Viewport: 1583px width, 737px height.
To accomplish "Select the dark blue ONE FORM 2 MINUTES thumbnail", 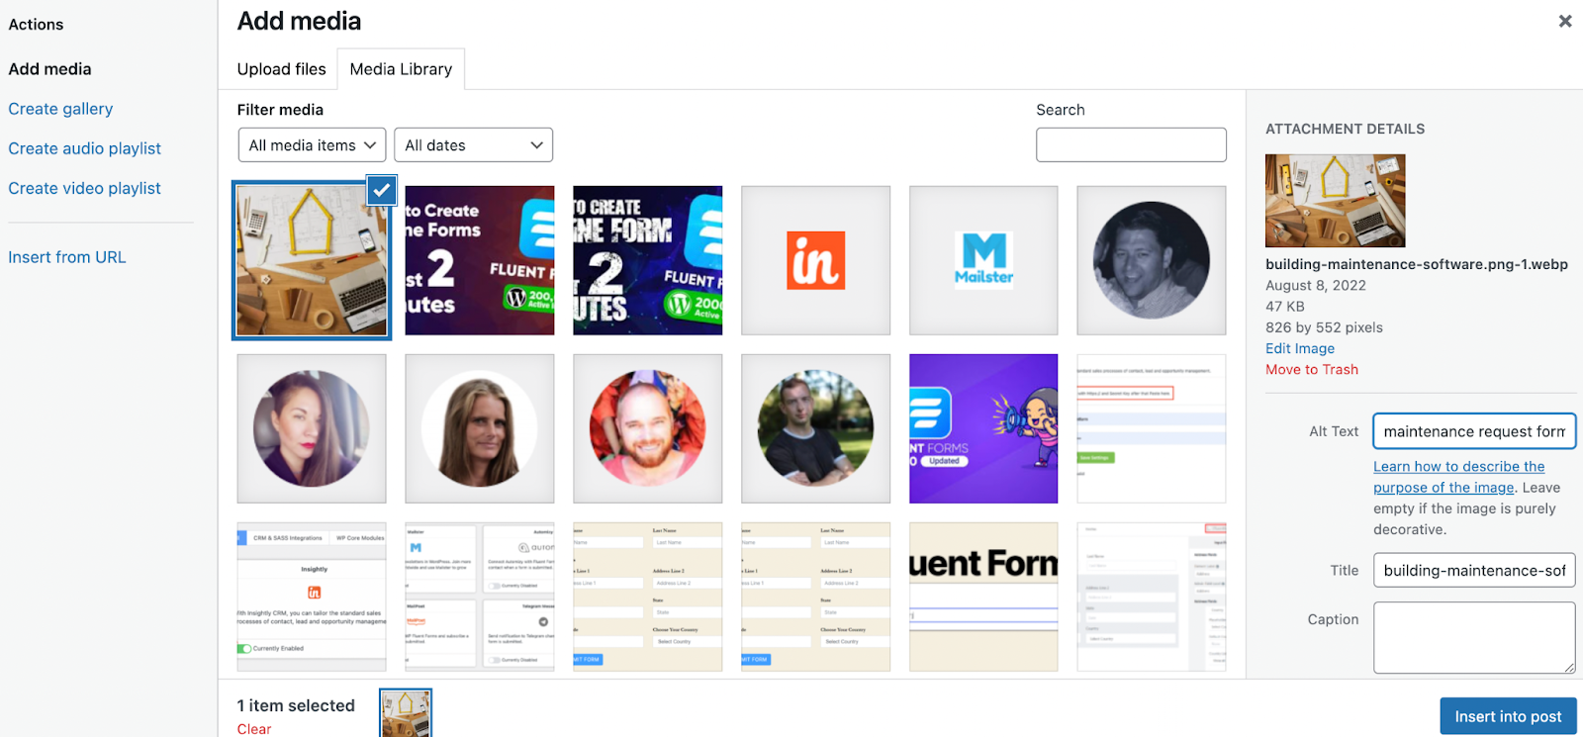I will tap(648, 260).
